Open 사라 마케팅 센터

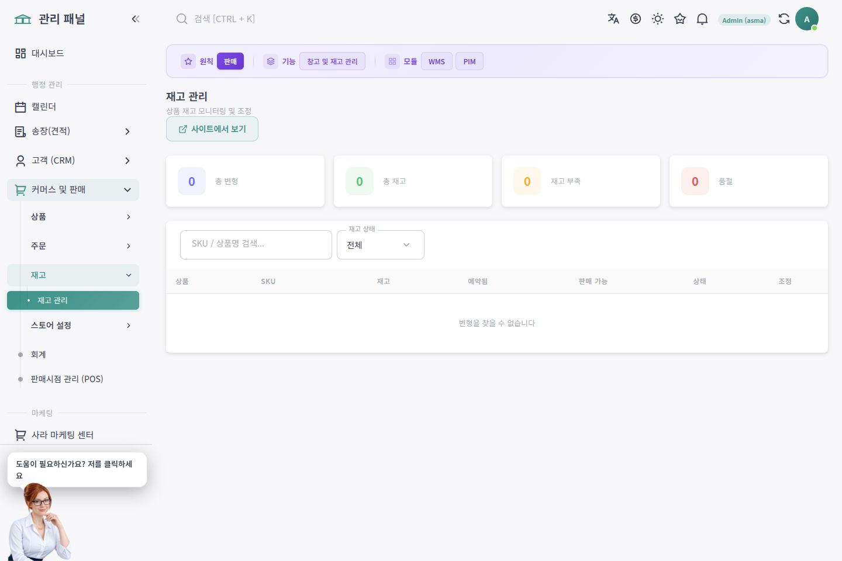click(x=73, y=435)
